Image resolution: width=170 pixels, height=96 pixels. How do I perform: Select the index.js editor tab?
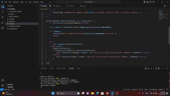click(44, 6)
